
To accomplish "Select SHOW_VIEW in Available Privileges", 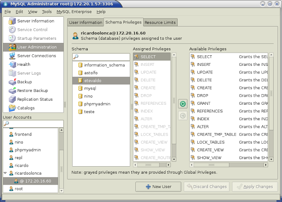I will 229,157.
